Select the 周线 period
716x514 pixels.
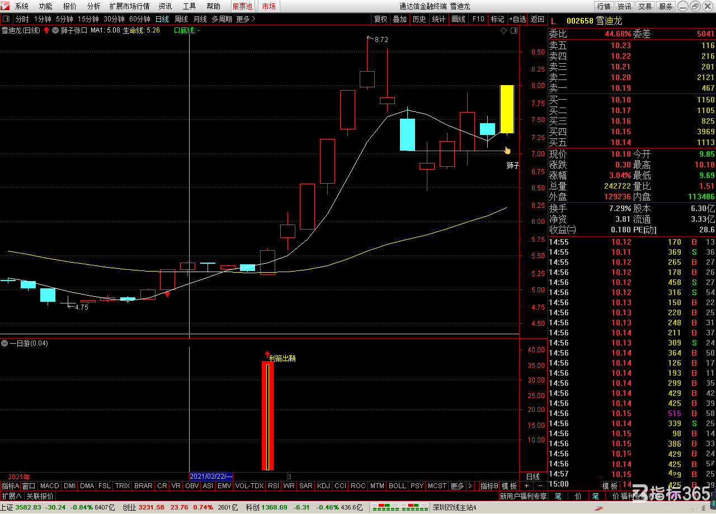tap(181, 19)
